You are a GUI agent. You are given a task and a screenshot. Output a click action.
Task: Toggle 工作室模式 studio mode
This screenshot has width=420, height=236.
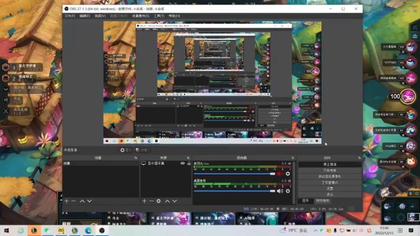click(330, 183)
